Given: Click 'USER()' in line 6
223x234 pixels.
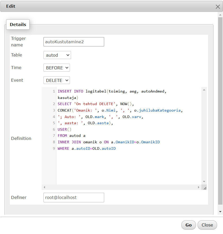Looking at the screenshot, I should 65,129.
